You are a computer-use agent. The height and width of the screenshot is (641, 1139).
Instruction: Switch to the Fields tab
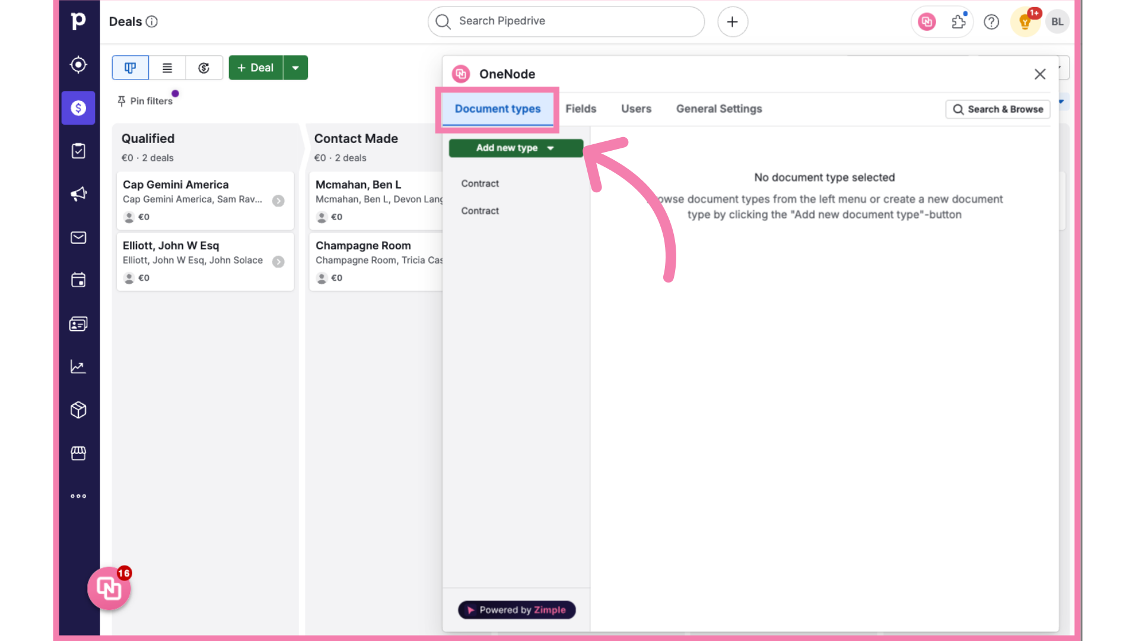(x=580, y=109)
